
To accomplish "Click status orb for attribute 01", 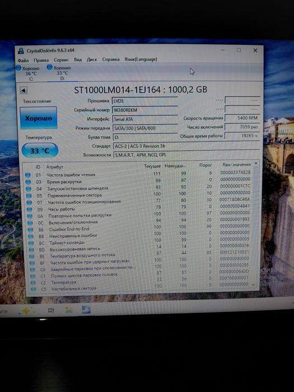I will (28, 175).
